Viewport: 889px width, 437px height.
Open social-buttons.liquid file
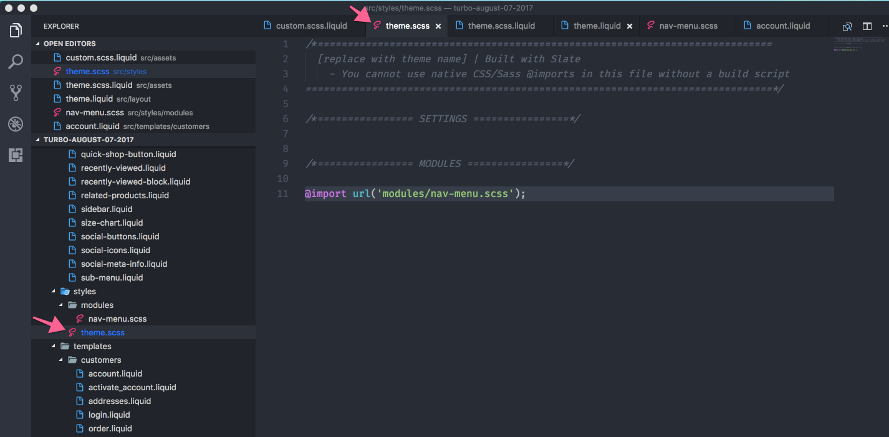coord(143,236)
